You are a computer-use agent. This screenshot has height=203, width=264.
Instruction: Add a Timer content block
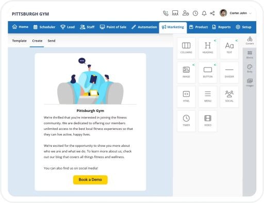click(186, 121)
